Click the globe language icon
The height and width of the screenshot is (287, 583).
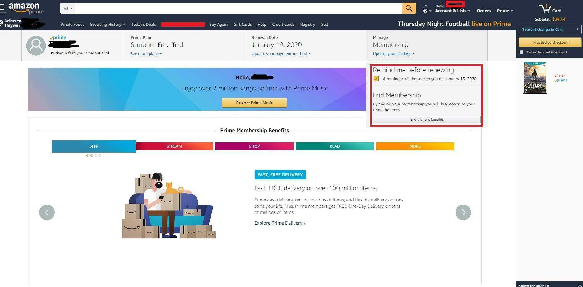tap(425, 11)
